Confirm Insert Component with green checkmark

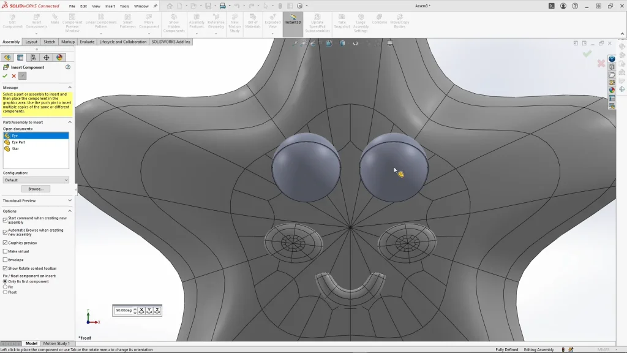5,76
